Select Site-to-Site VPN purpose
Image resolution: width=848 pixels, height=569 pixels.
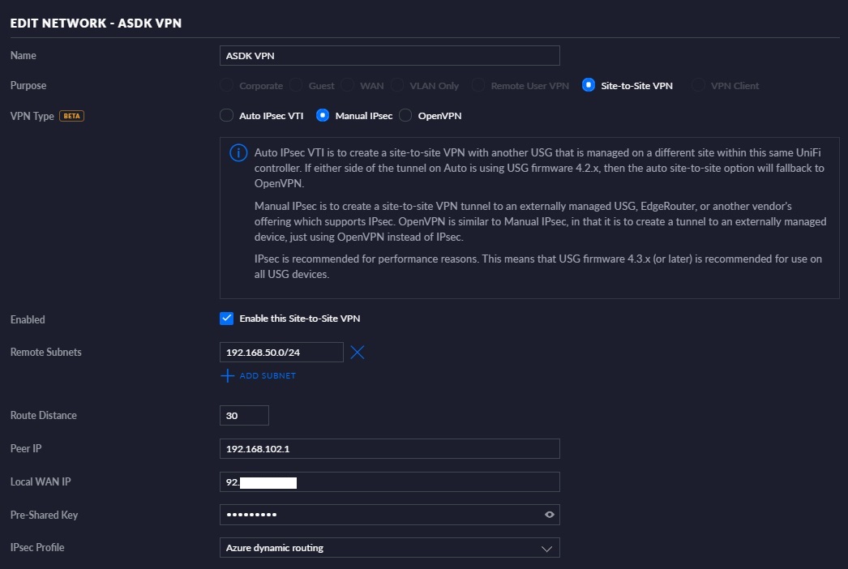point(588,86)
